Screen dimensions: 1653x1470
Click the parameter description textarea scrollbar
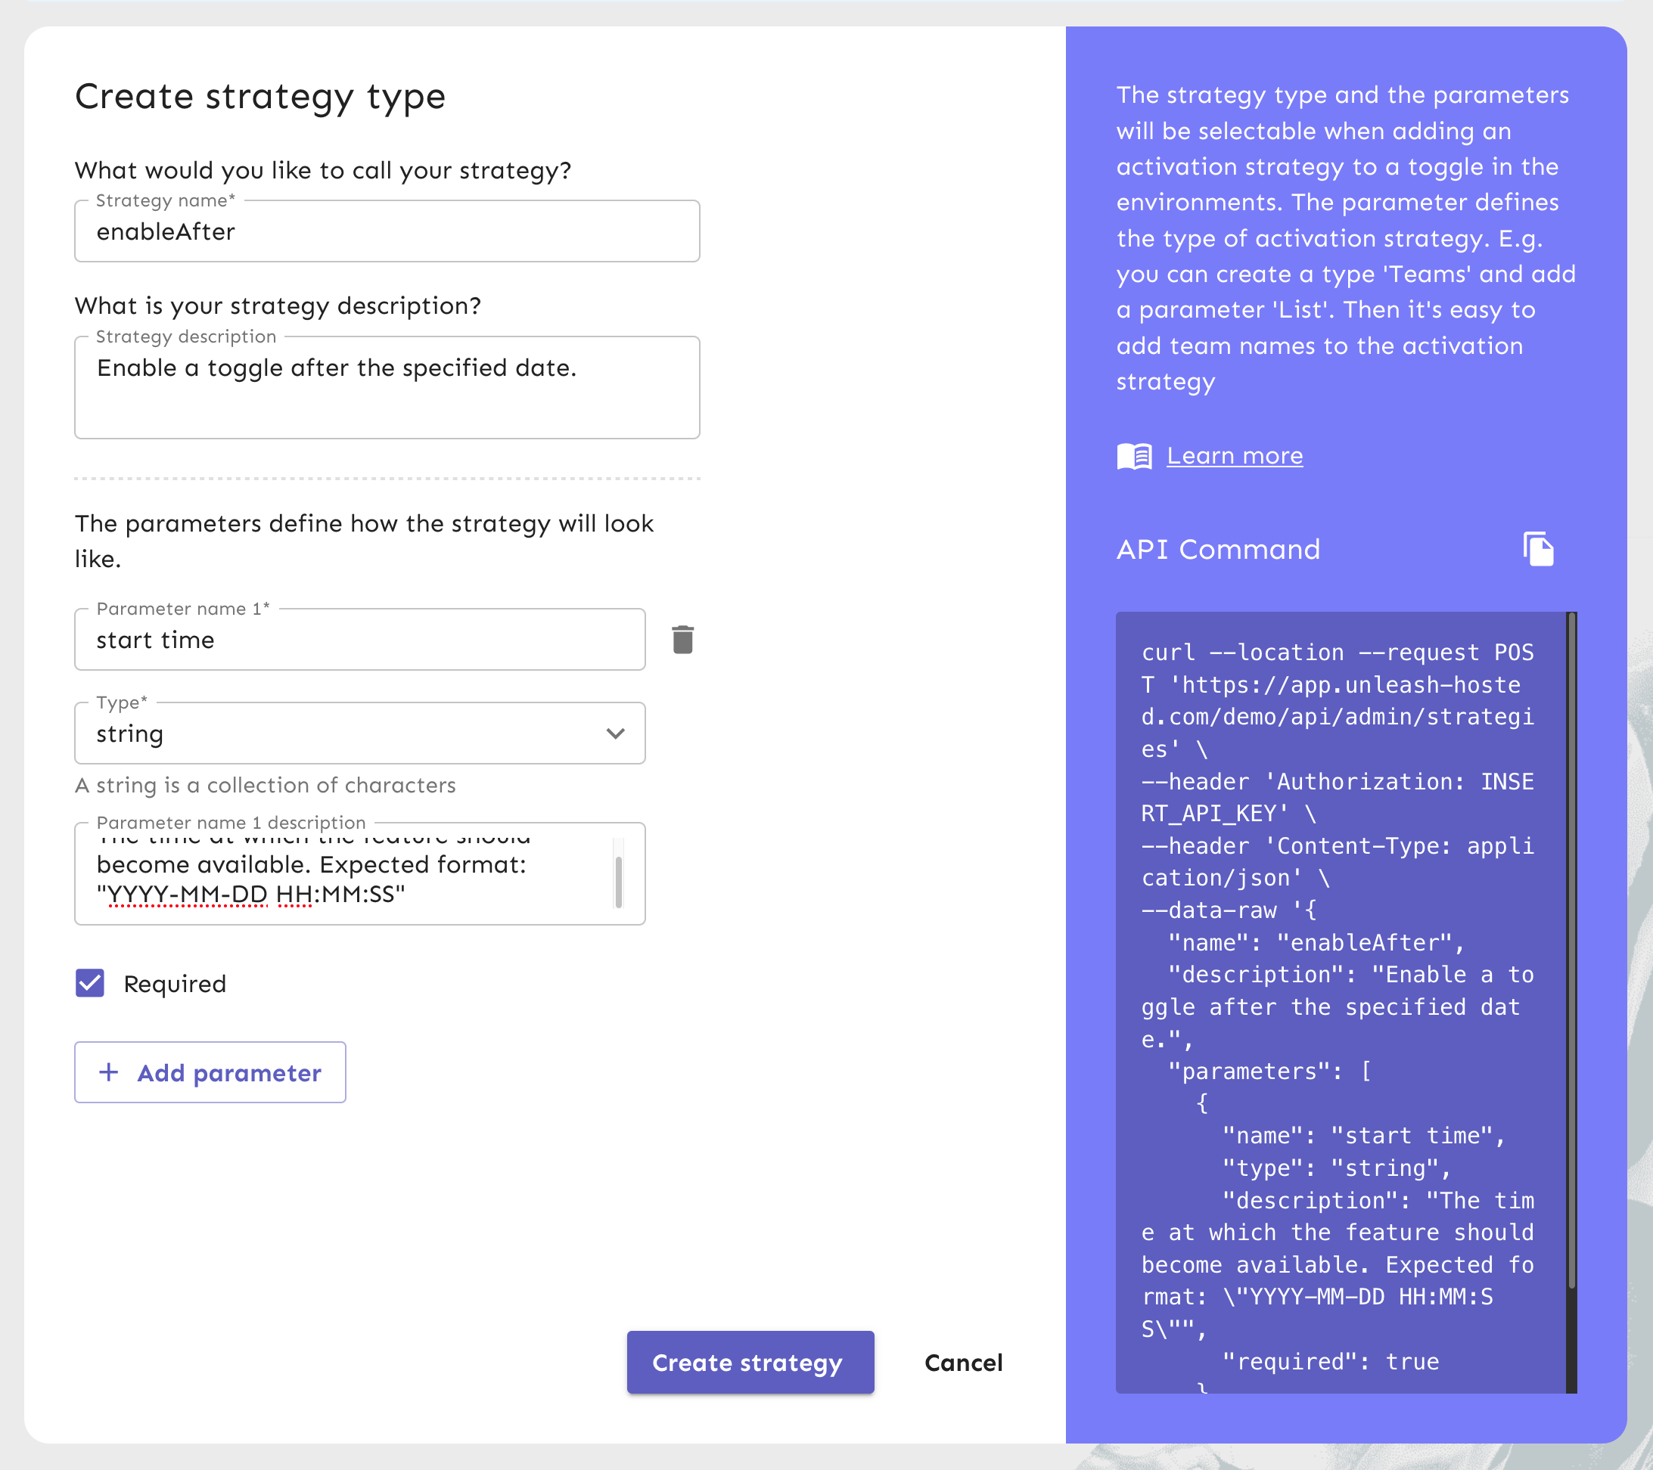tap(619, 882)
